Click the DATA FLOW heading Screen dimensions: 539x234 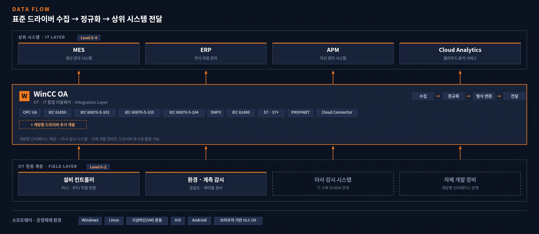(x=31, y=9)
